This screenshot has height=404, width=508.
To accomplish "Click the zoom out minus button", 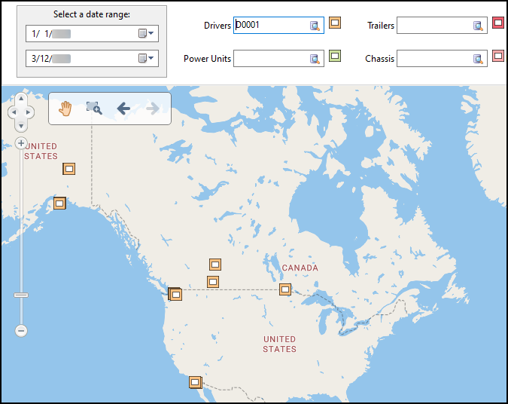I will click(x=21, y=330).
